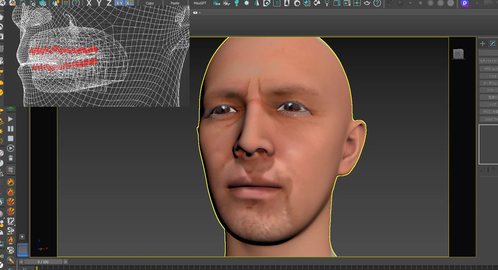Image resolution: width=498 pixels, height=270 pixels.
Task: Click the plus Create tab in command panel
Action: [483, 43]
